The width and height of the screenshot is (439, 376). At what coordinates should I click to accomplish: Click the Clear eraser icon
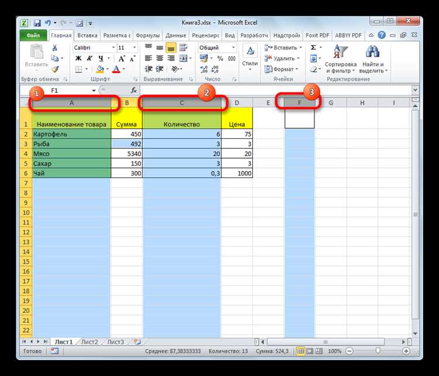[x=314, y=69]
